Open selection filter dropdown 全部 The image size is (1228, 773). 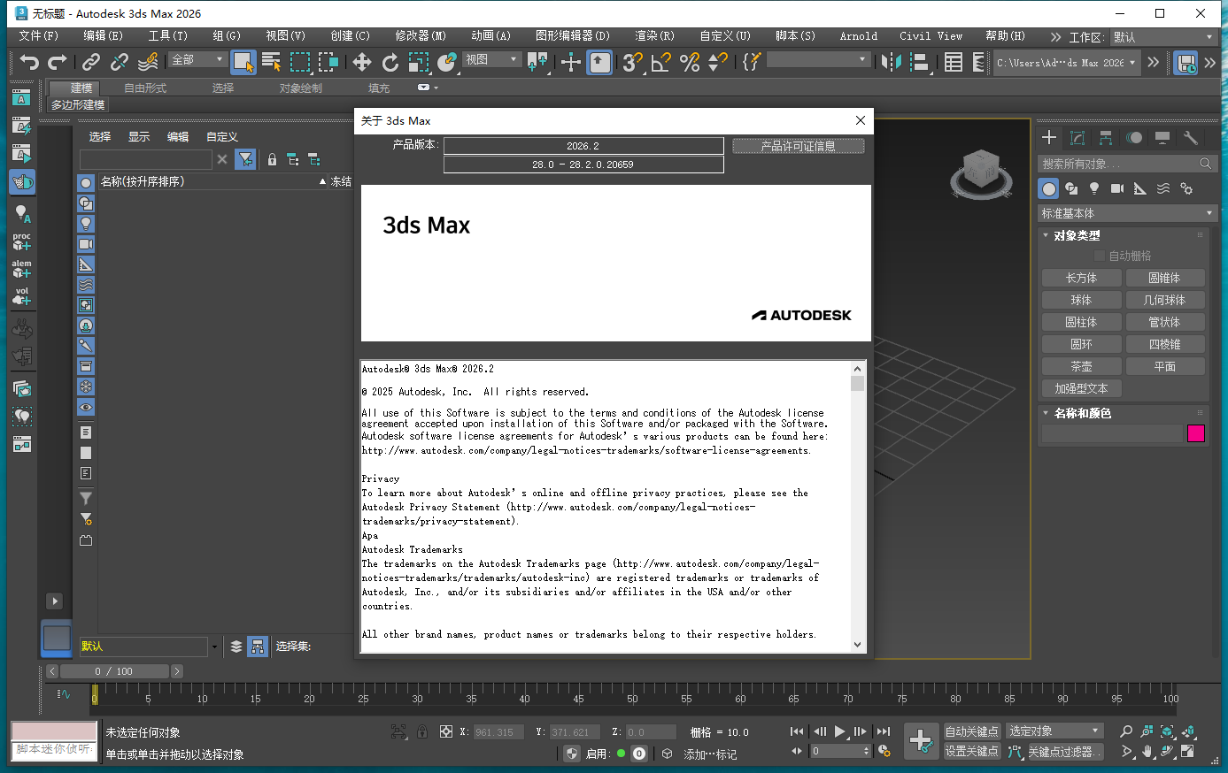pyautogui.click(x=197, y=59)
